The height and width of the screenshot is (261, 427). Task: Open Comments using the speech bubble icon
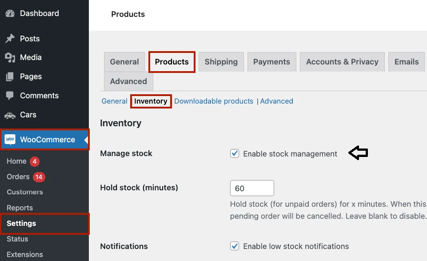coord(10,96)
